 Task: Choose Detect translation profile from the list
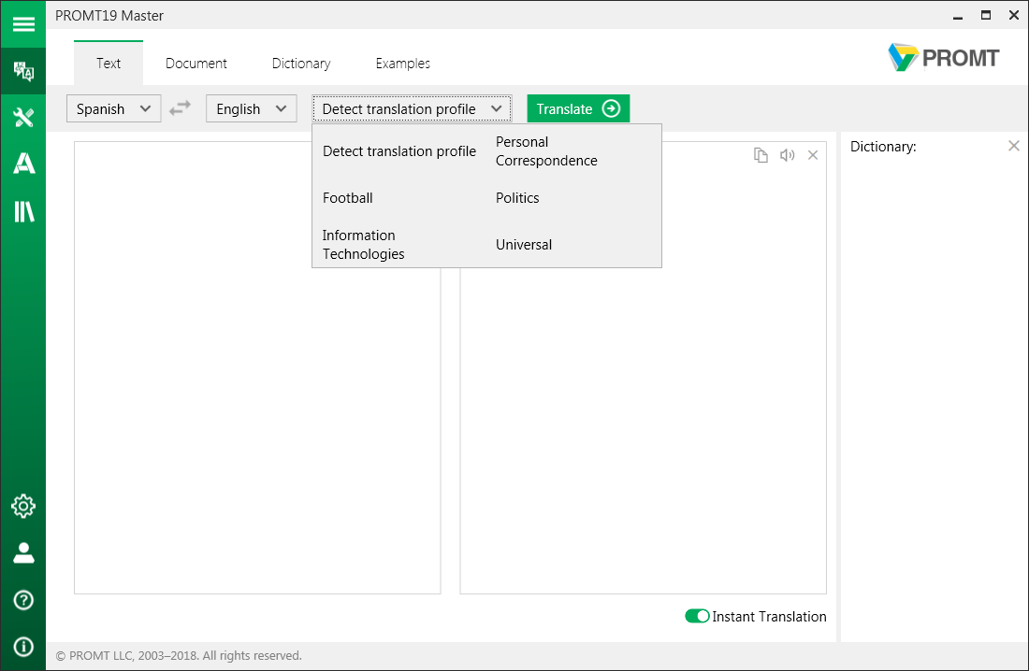coord(399,150)
